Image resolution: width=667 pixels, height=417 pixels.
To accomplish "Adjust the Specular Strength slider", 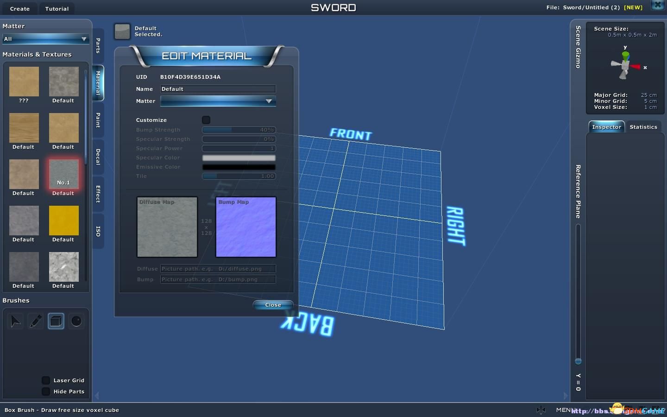I will 239,139.
